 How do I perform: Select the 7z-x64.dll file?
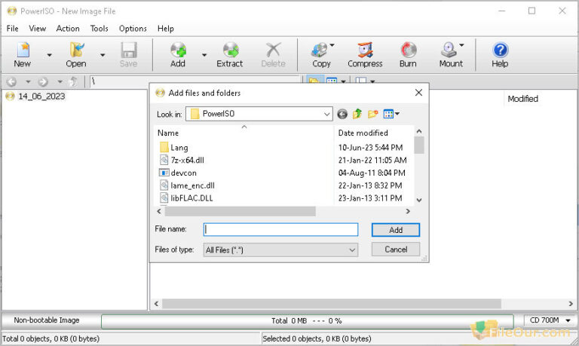click(x=182, y=161)
